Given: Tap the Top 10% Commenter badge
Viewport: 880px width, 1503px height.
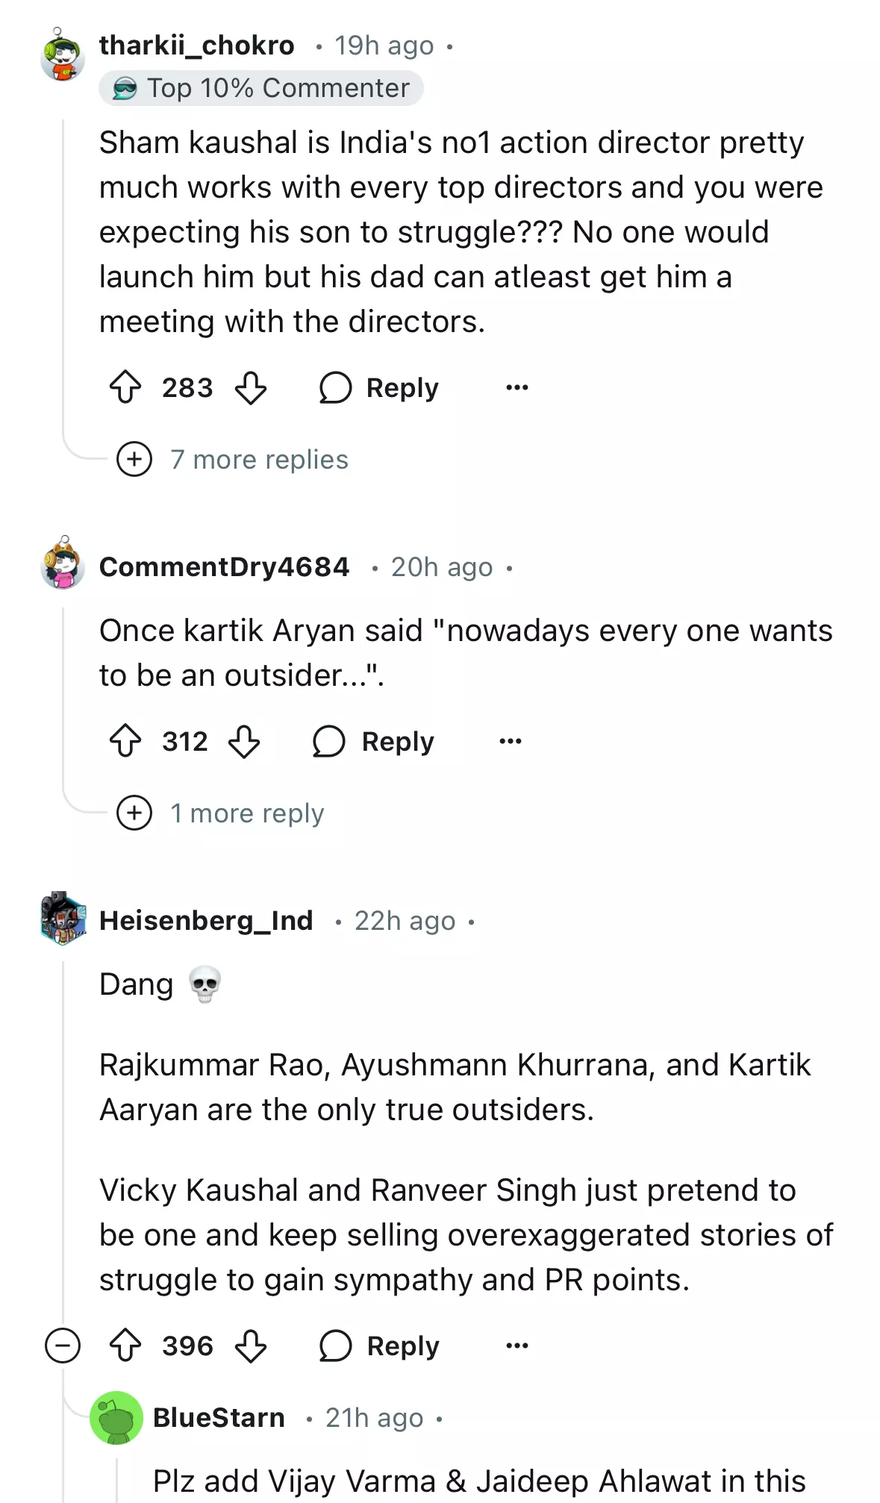Looking at the screenshot, I should (x=261, y=88).
